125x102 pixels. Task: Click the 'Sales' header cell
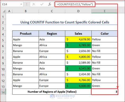78,34
